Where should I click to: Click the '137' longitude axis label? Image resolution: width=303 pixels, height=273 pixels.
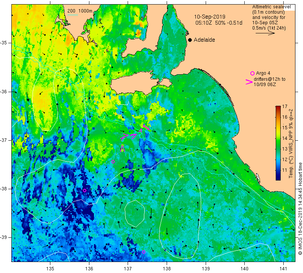(x=128, y=269)
